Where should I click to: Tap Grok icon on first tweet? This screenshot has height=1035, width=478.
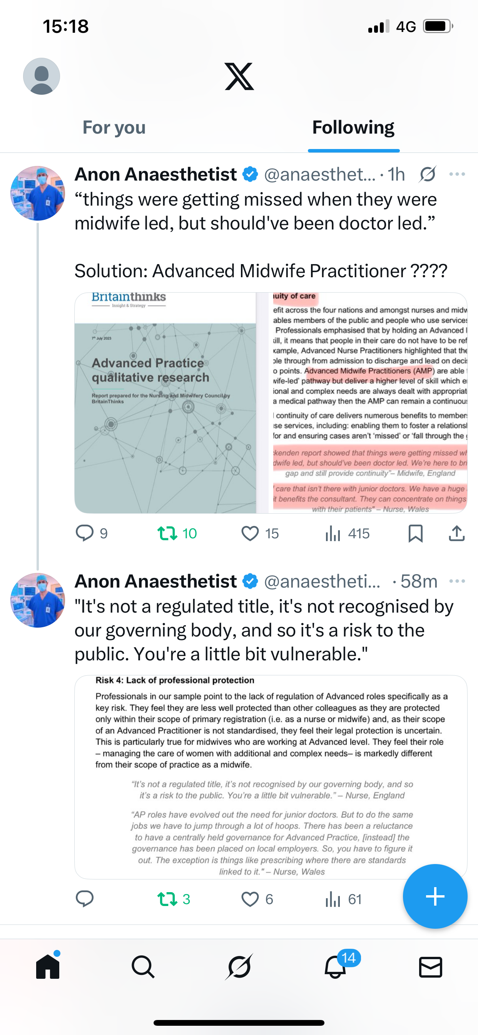427,174
